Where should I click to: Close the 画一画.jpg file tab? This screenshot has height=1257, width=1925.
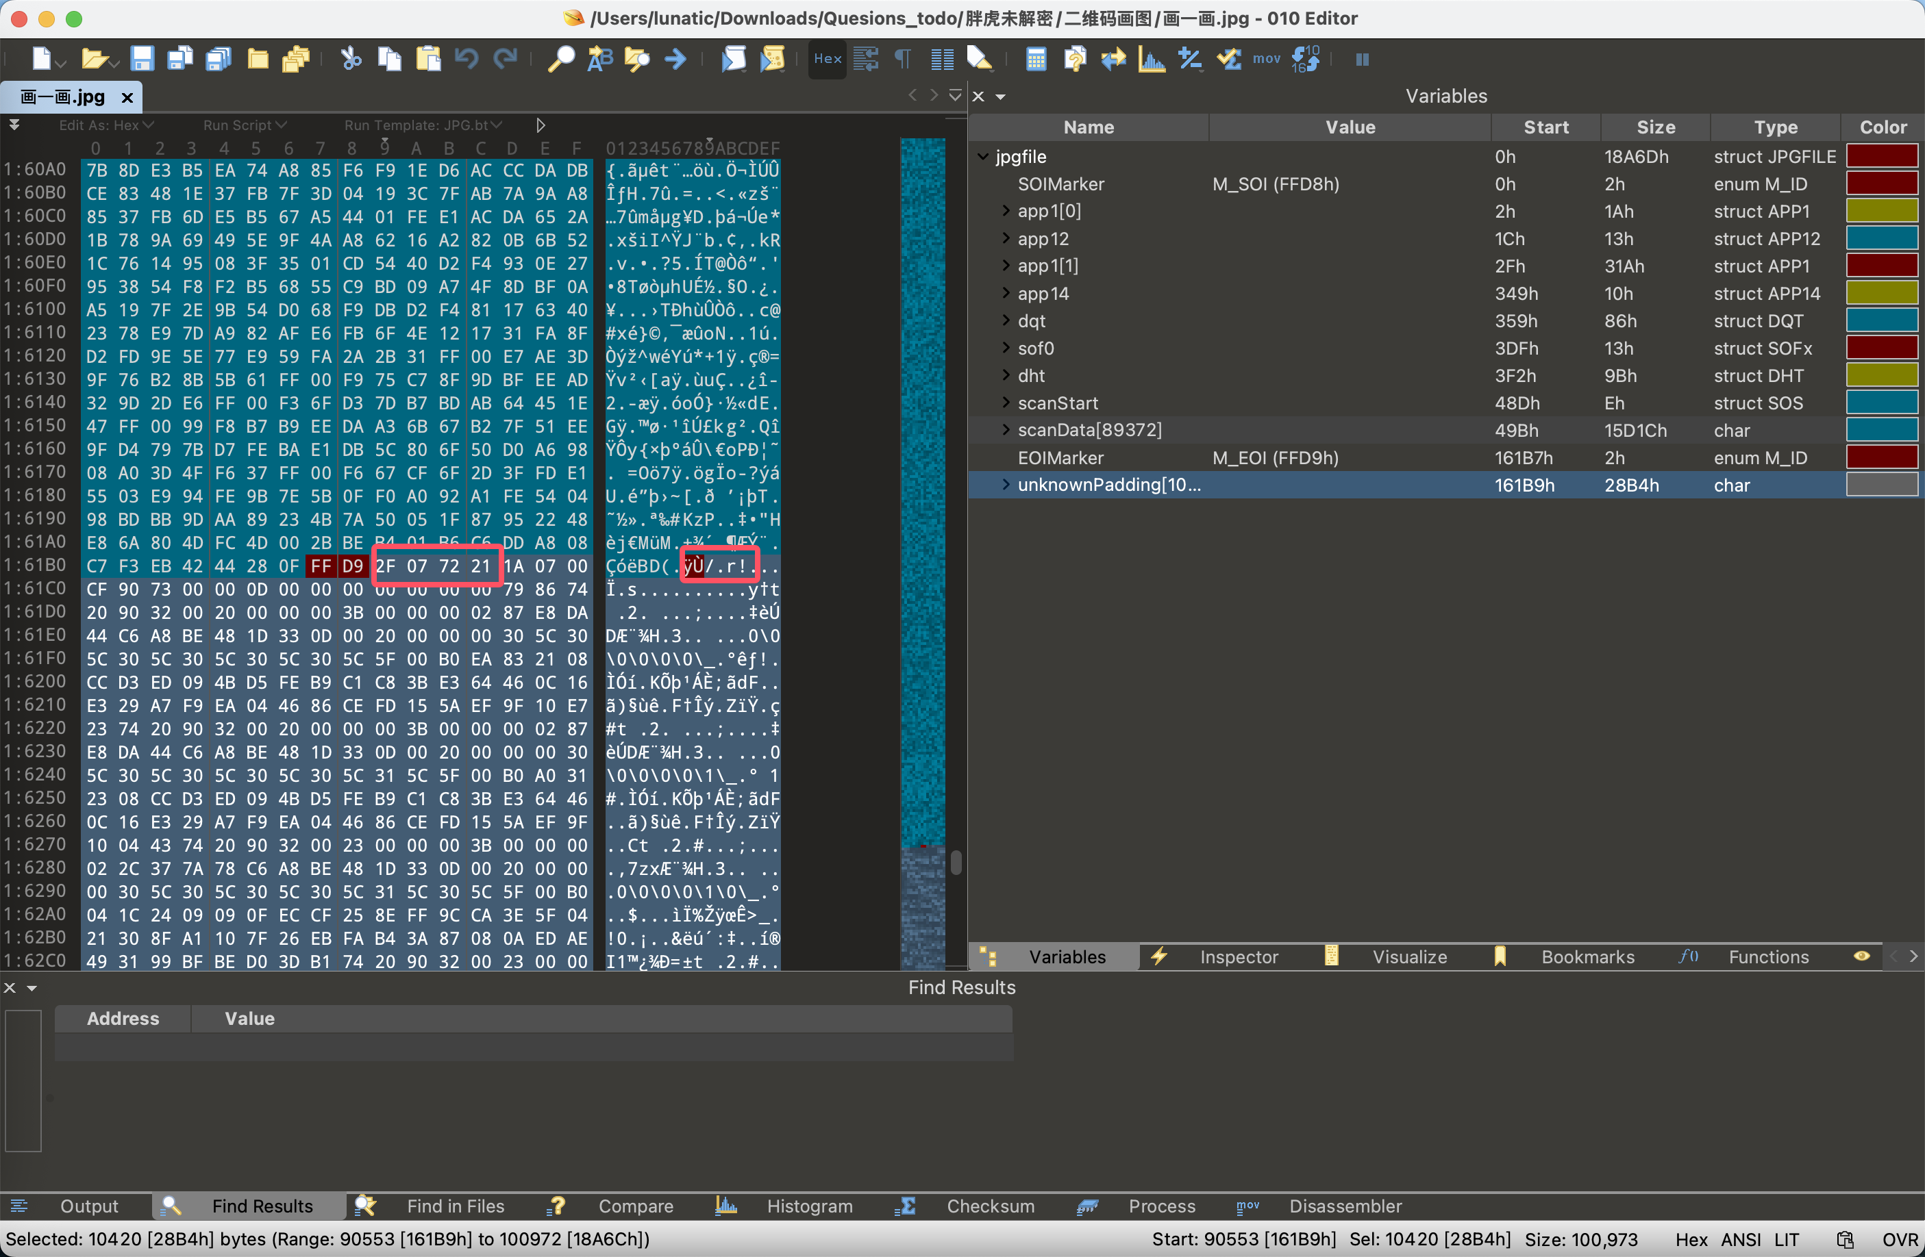[x=127, y=98]
